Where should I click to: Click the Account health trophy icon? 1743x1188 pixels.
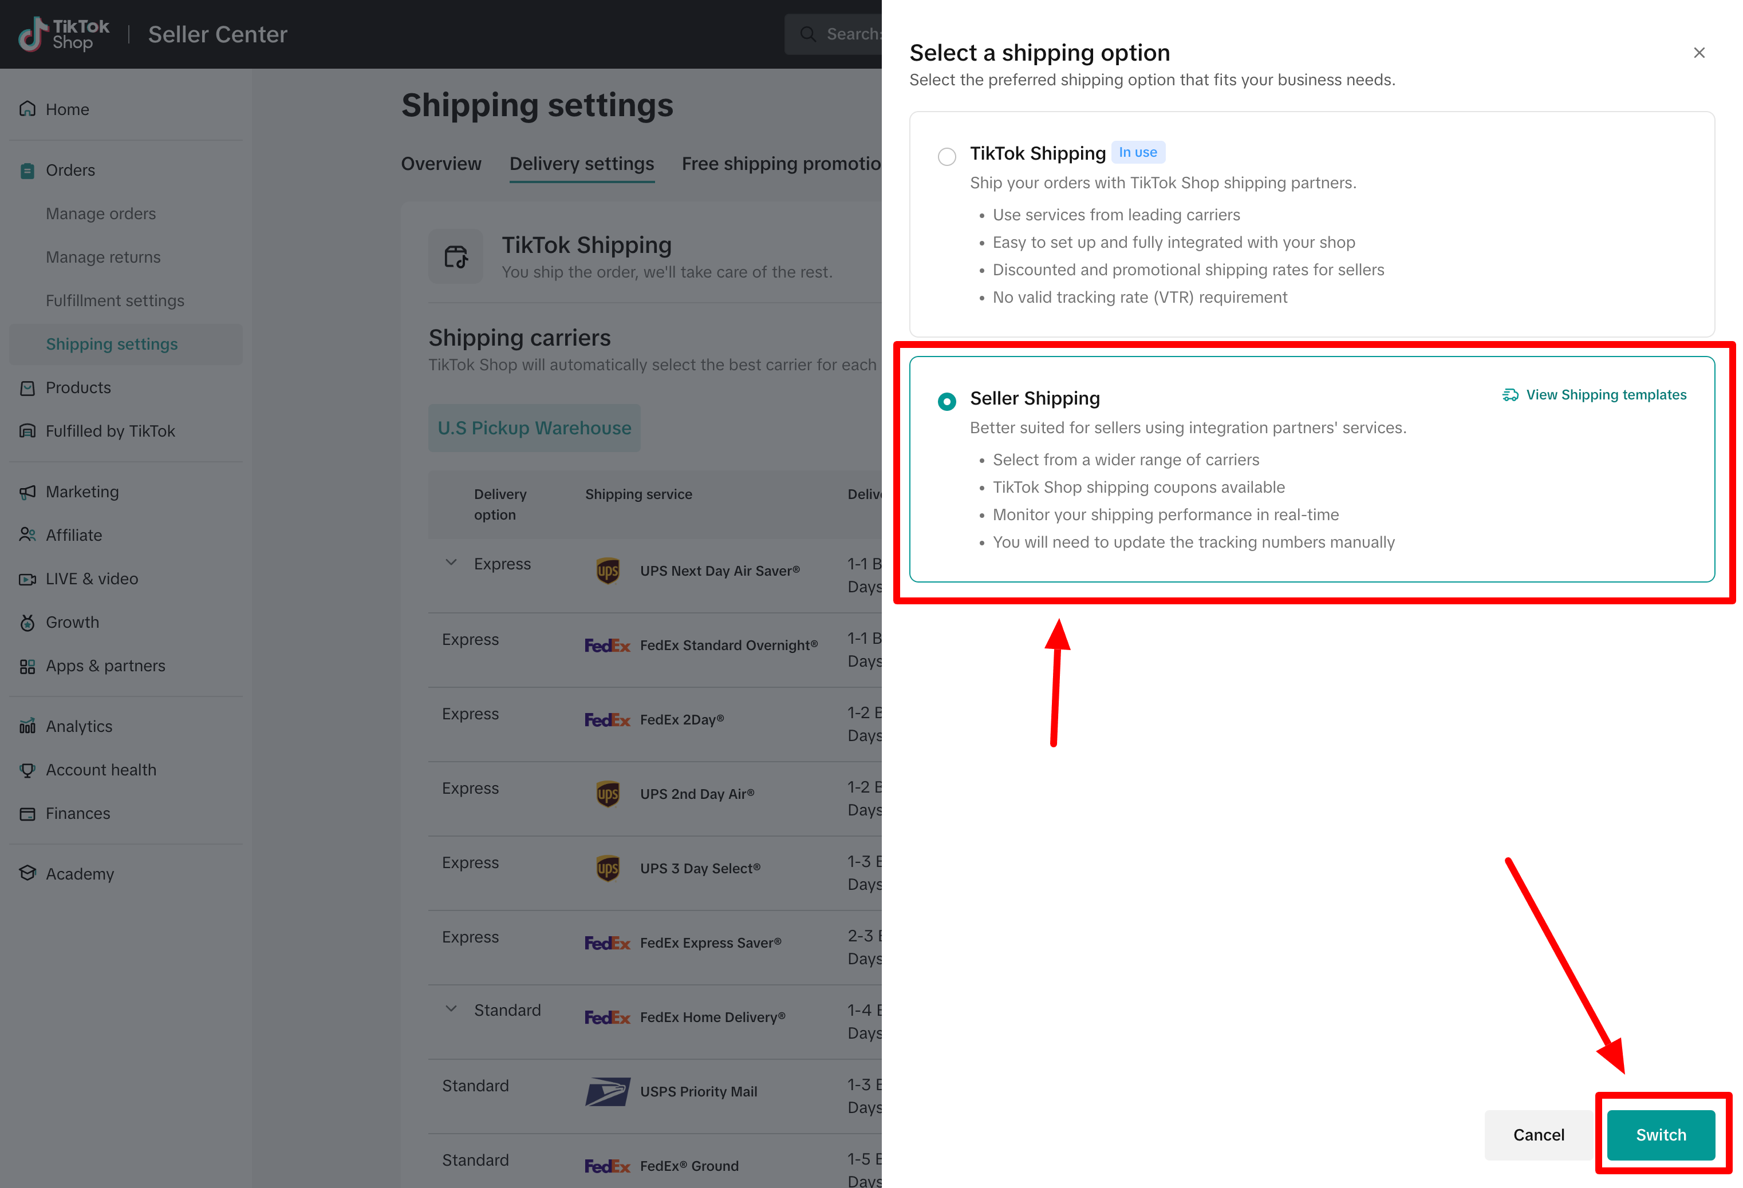click(x=27, y=770)
